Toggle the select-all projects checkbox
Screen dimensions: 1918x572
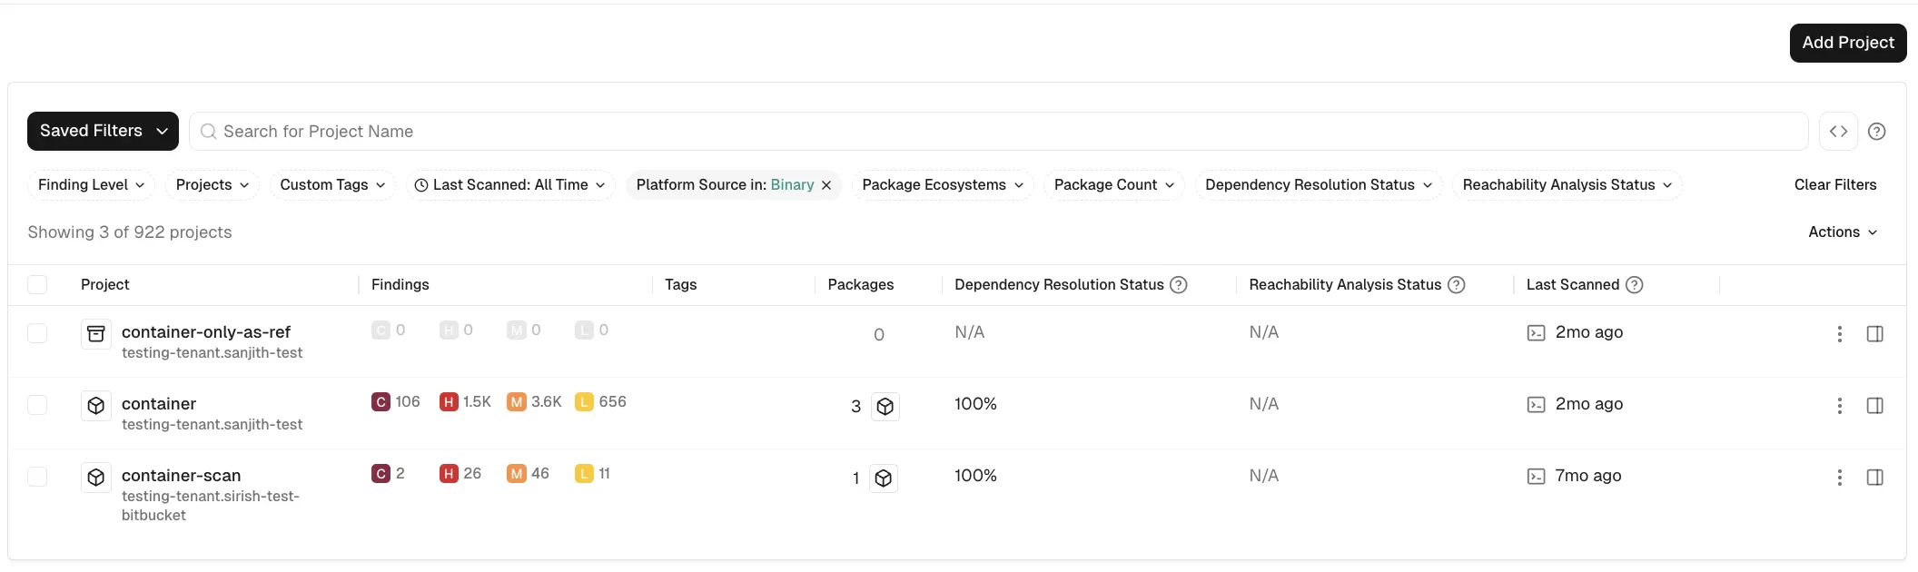(37, 285)
